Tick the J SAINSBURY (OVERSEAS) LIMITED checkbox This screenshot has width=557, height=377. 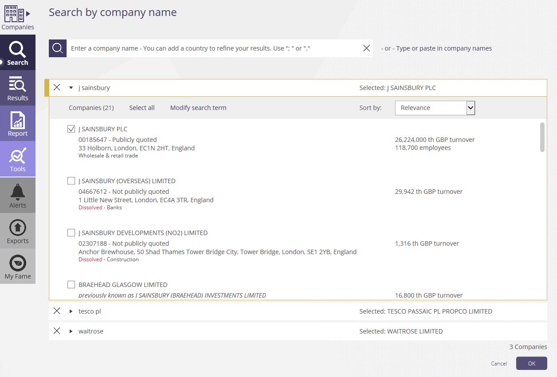click(x=71, y=181)
